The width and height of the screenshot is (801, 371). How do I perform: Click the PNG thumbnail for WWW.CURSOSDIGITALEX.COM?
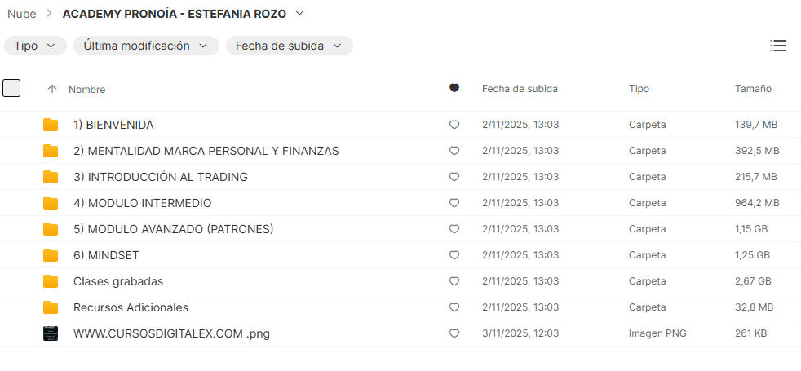coord(51,333)
